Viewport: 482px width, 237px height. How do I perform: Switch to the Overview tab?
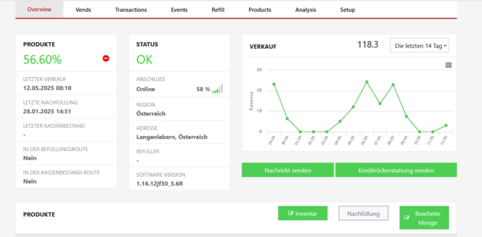pos(39,10)
